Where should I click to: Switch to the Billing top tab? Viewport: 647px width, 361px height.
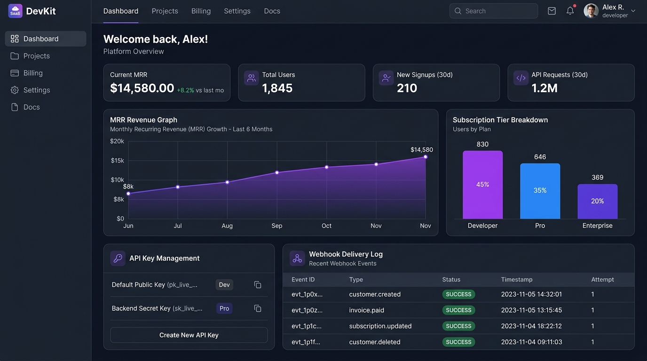[x=201, y=11]
